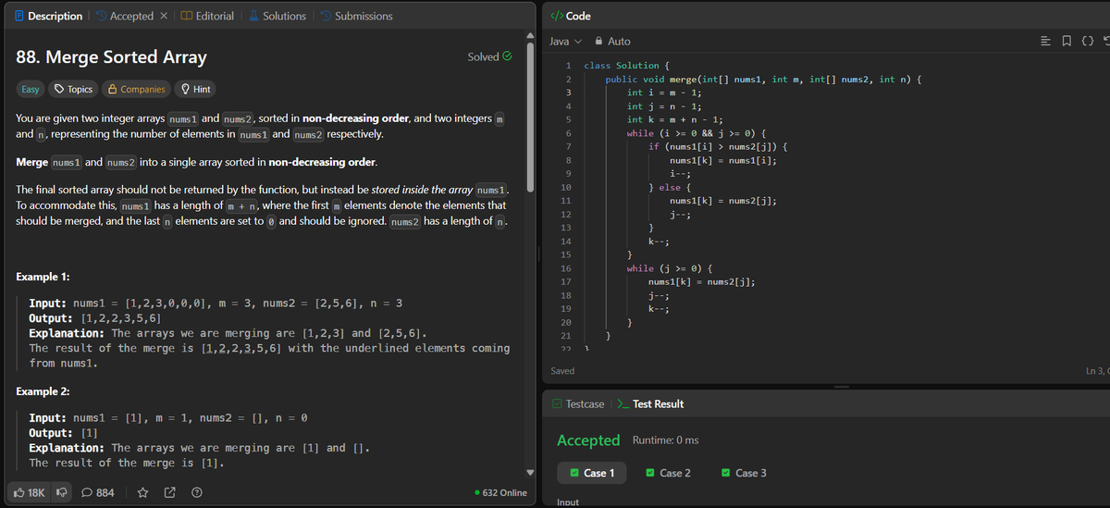The width and height of the screenshot is (1110, 508).
Task: Click the Easy difficulty badge
Action: (31, 89)
